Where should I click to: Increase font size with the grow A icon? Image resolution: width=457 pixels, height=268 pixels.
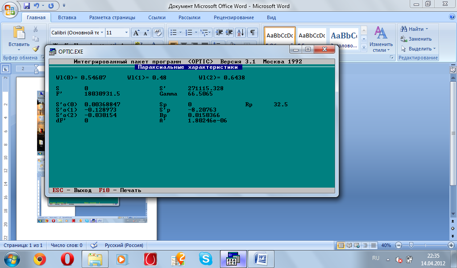click(136, 33)
